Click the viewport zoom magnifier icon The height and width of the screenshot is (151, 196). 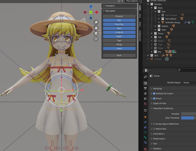click(96, 22)
